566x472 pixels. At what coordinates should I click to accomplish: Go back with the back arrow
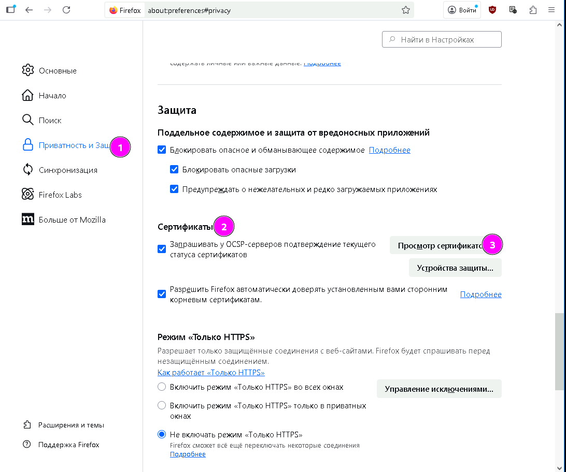click(29, 10)
